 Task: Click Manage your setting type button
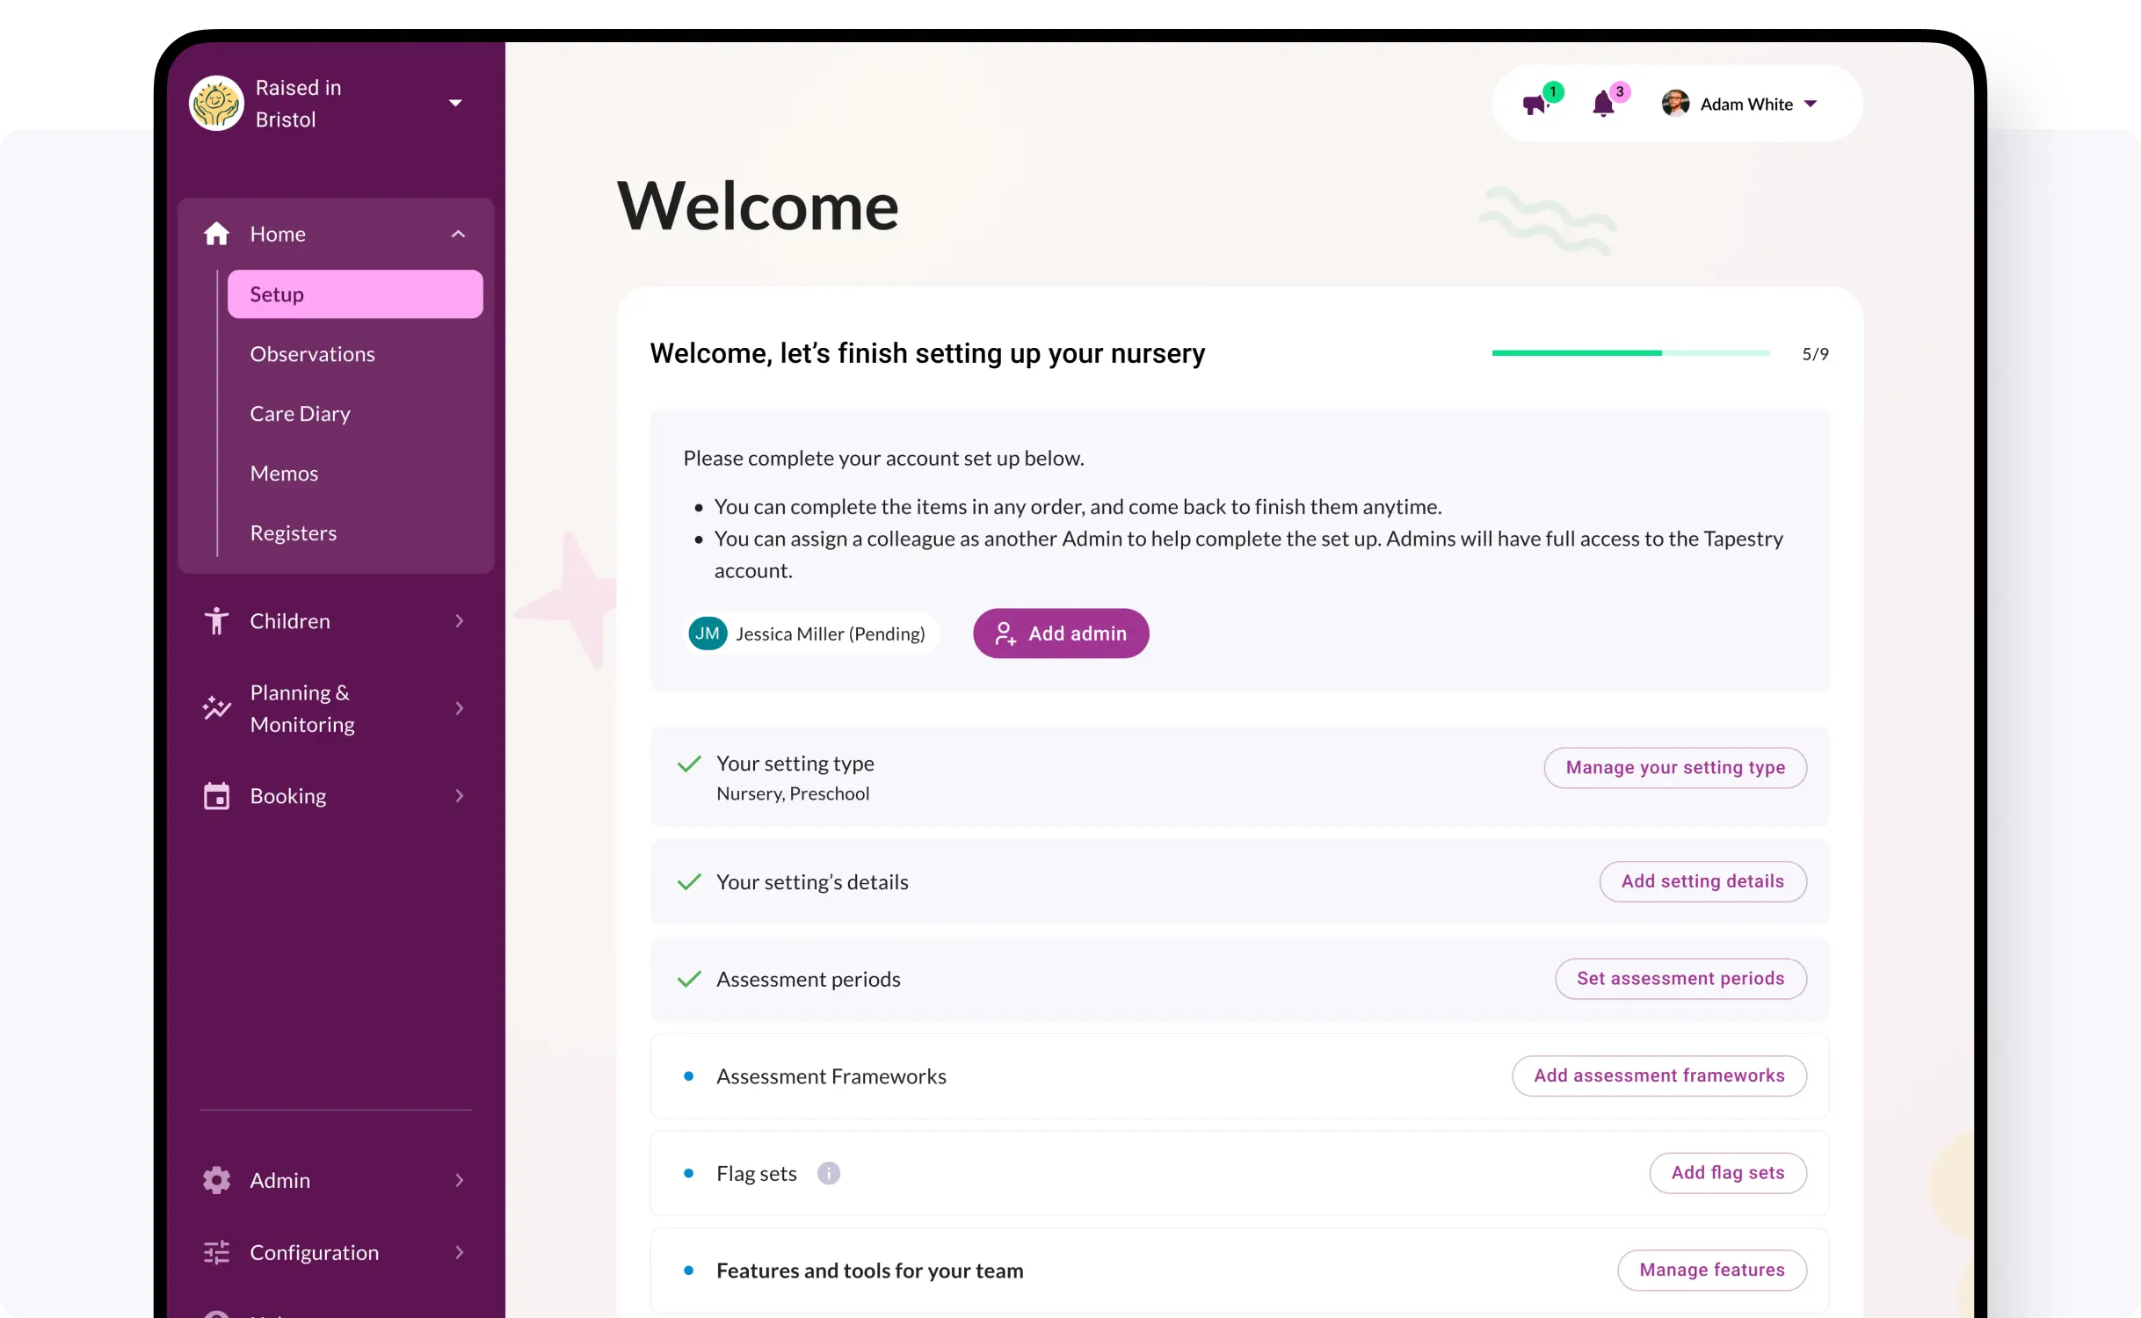click(x=1675, y=767)
